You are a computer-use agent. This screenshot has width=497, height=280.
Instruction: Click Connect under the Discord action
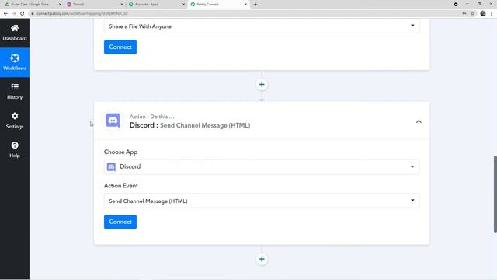(120, 222)
